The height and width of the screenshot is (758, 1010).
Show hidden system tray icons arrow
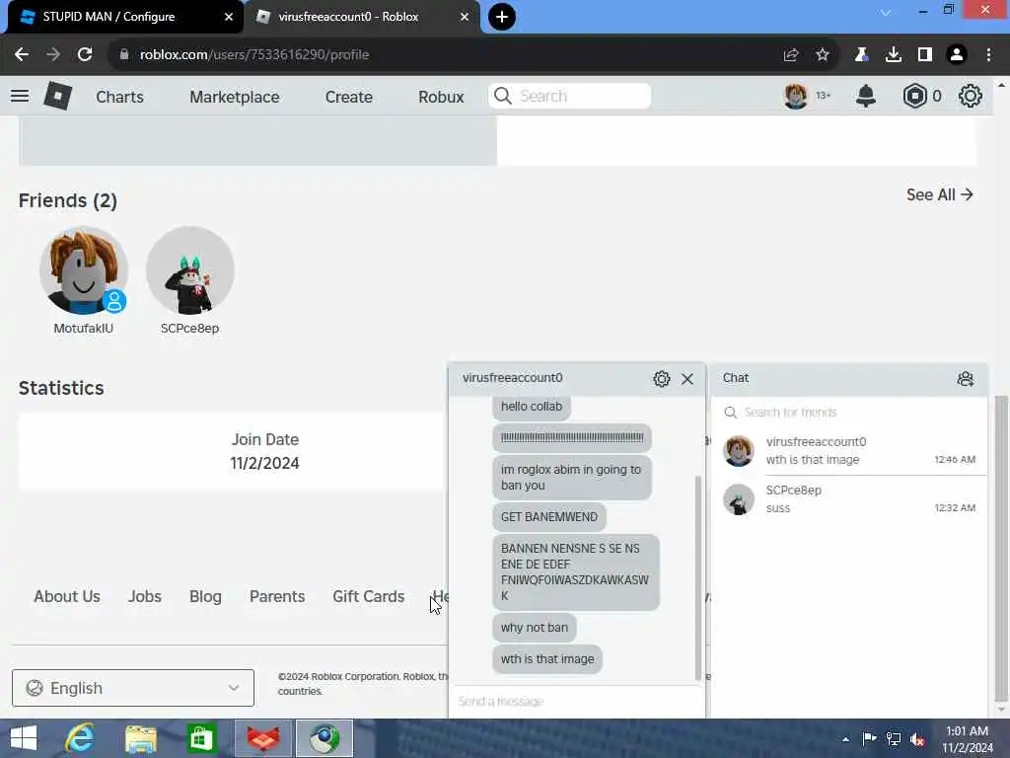(845, 739)
